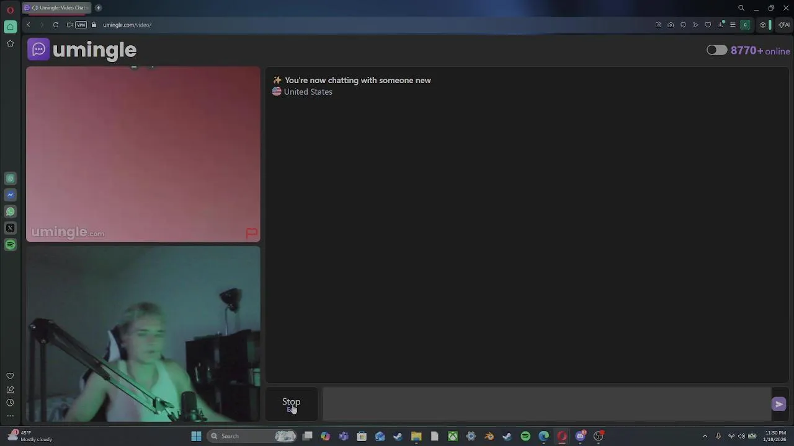Click the Windows taskbar Search box
794x446 pixels.
pyautogui.click(x=252, y=436)
